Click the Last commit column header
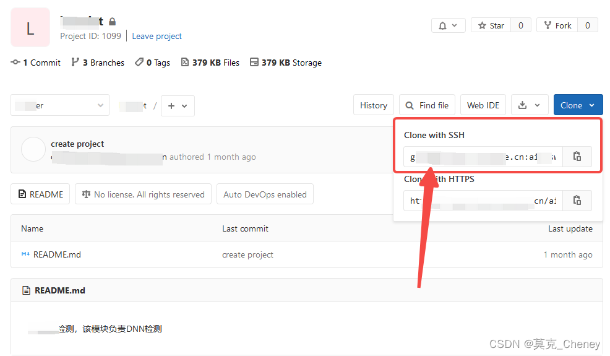The image size is (610, 356). [245, 228]
